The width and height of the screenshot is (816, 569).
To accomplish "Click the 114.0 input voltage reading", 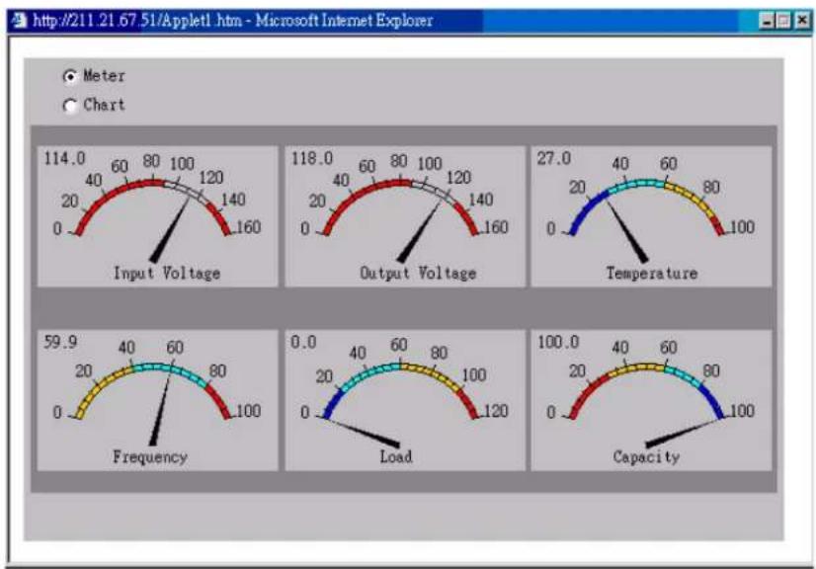I will pyautogui.click(x=64, y=158).
